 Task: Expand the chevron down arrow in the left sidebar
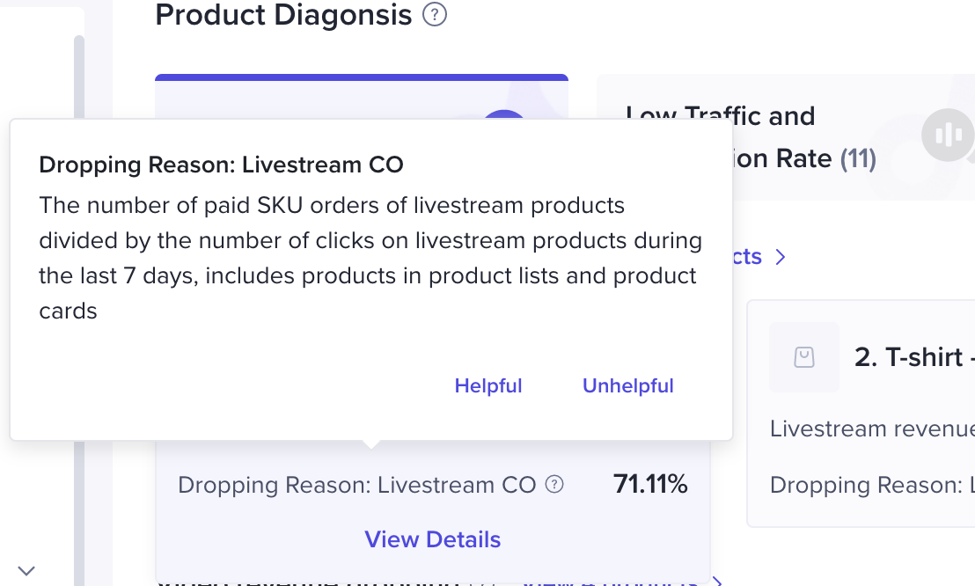pos(26,570)
